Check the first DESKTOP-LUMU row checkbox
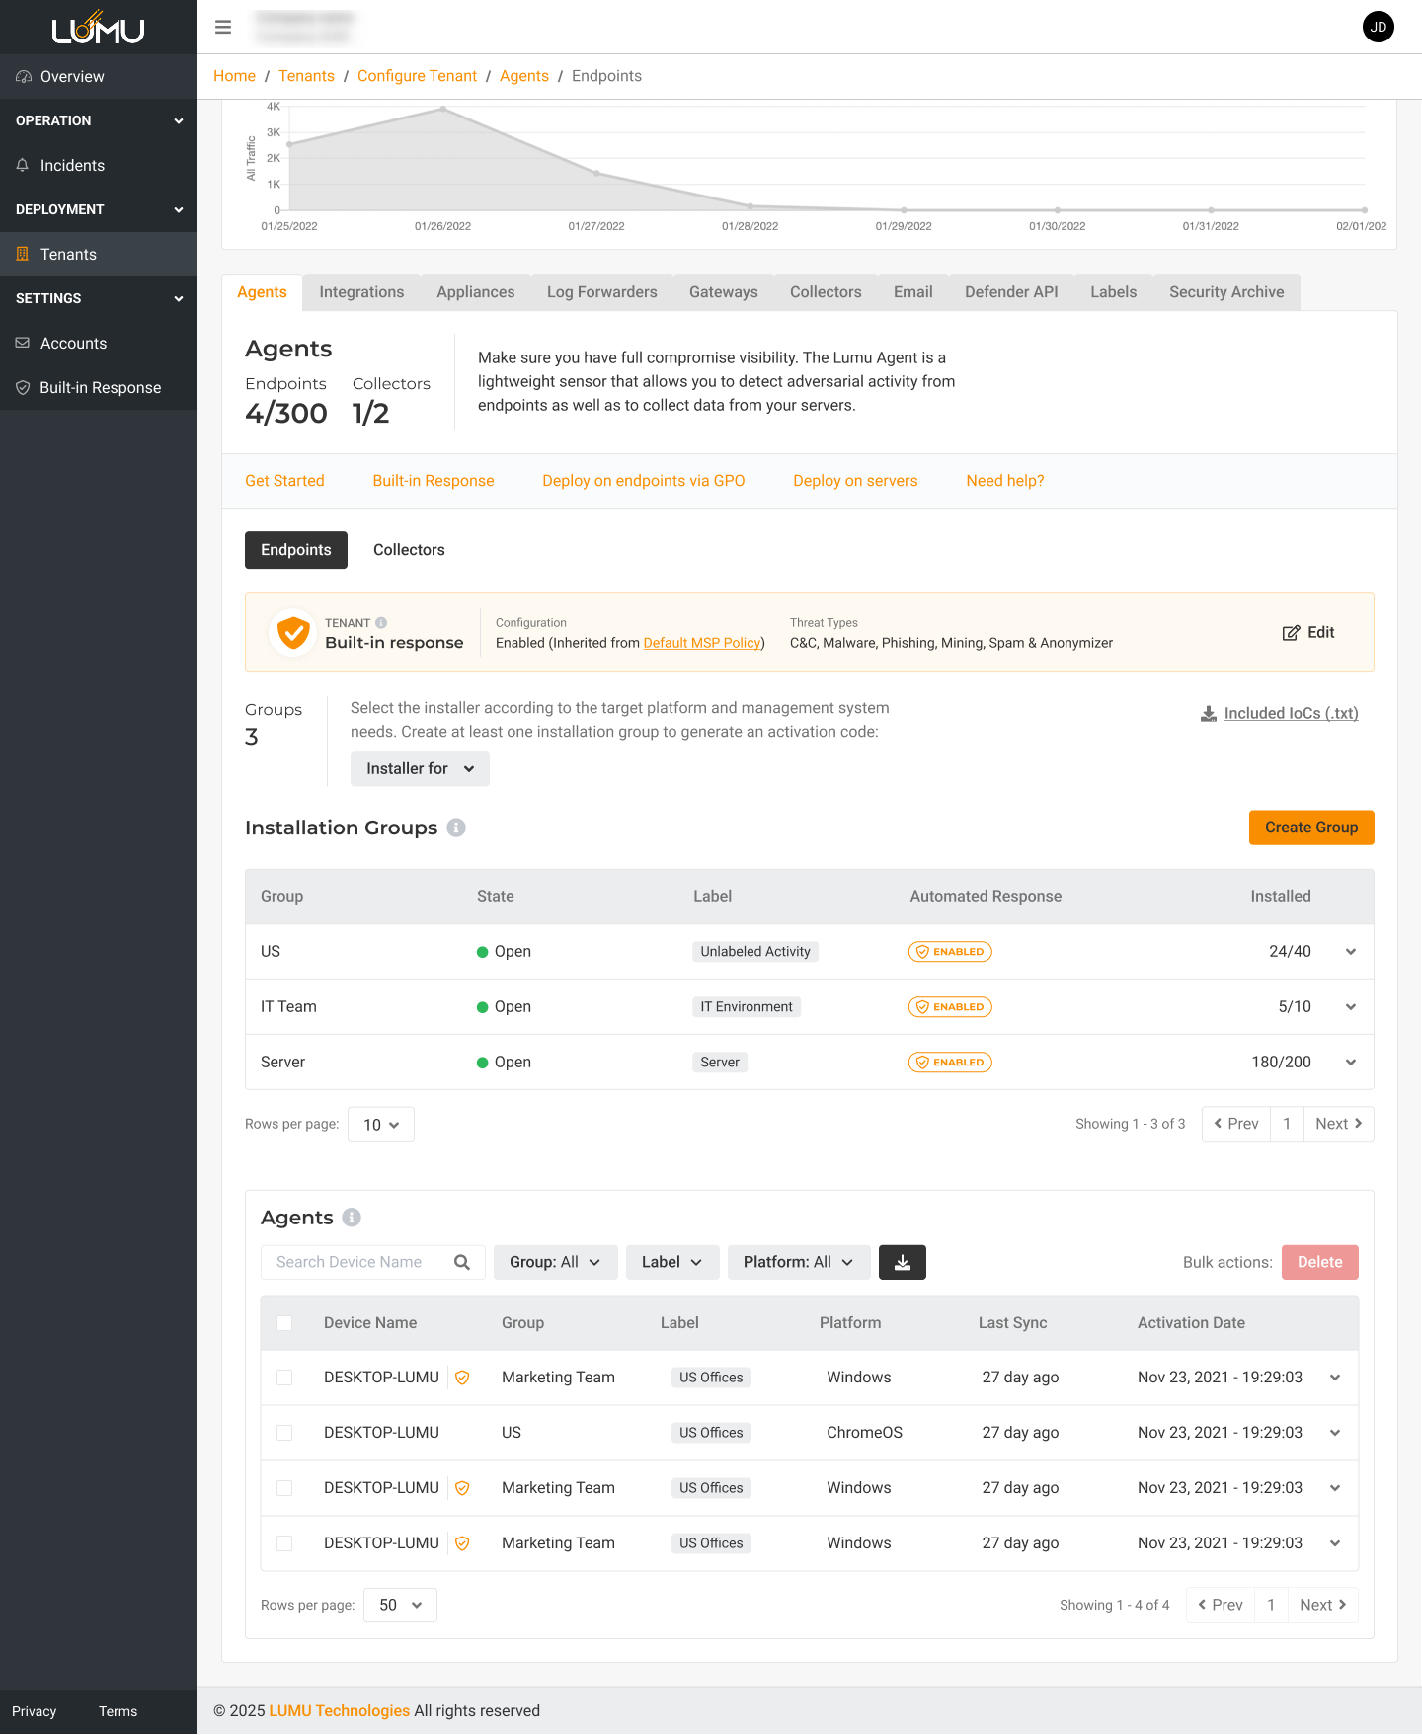The width and height of the screenshot is (1422, 1735). [284, 1378]
